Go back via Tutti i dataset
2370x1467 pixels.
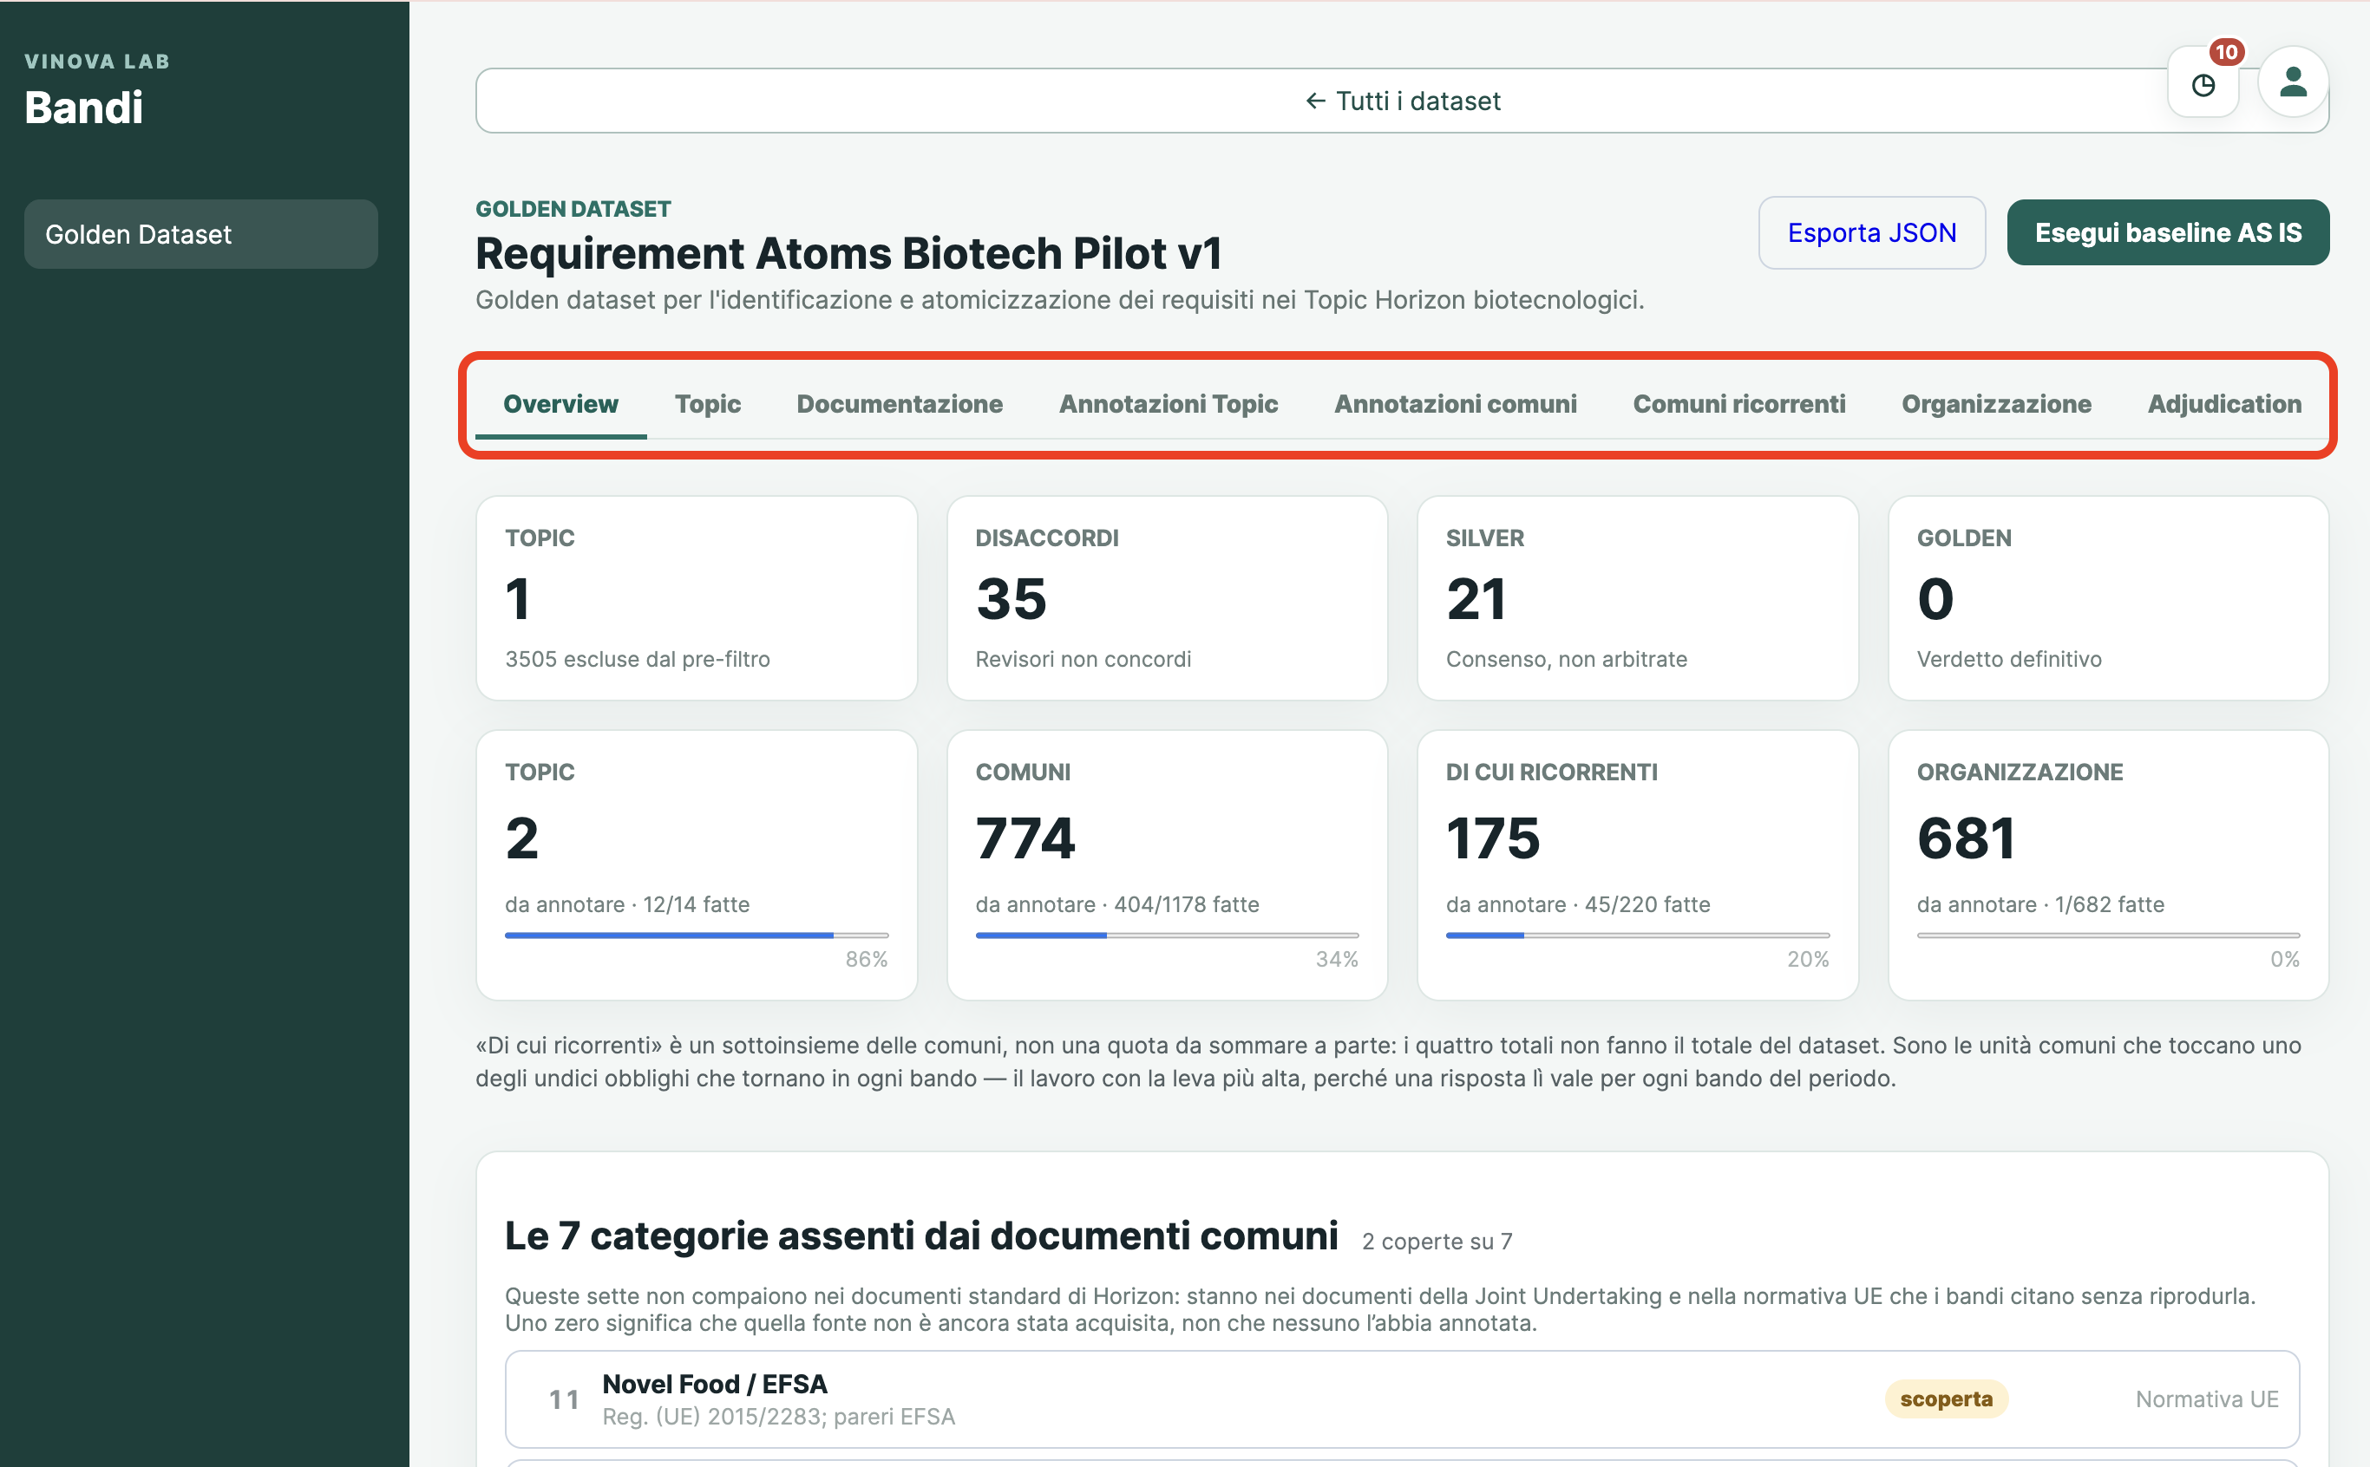[x=1401, y=100]
